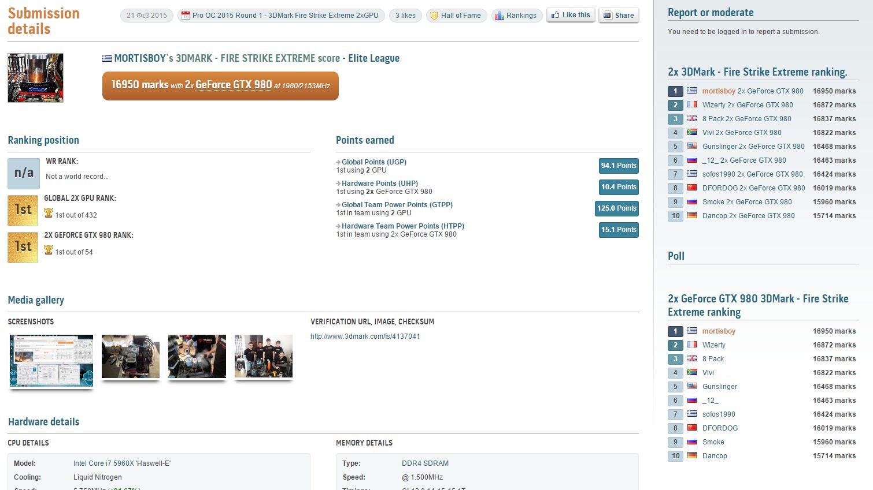
Task: Click the 3 likes pill
Action: pos(405,16)
